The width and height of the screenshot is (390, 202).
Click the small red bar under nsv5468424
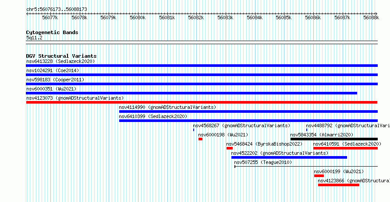229,148
